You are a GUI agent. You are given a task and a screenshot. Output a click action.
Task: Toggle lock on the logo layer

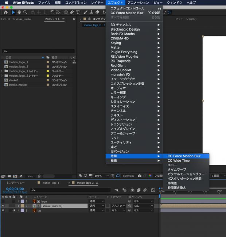(x=14, y=201)
